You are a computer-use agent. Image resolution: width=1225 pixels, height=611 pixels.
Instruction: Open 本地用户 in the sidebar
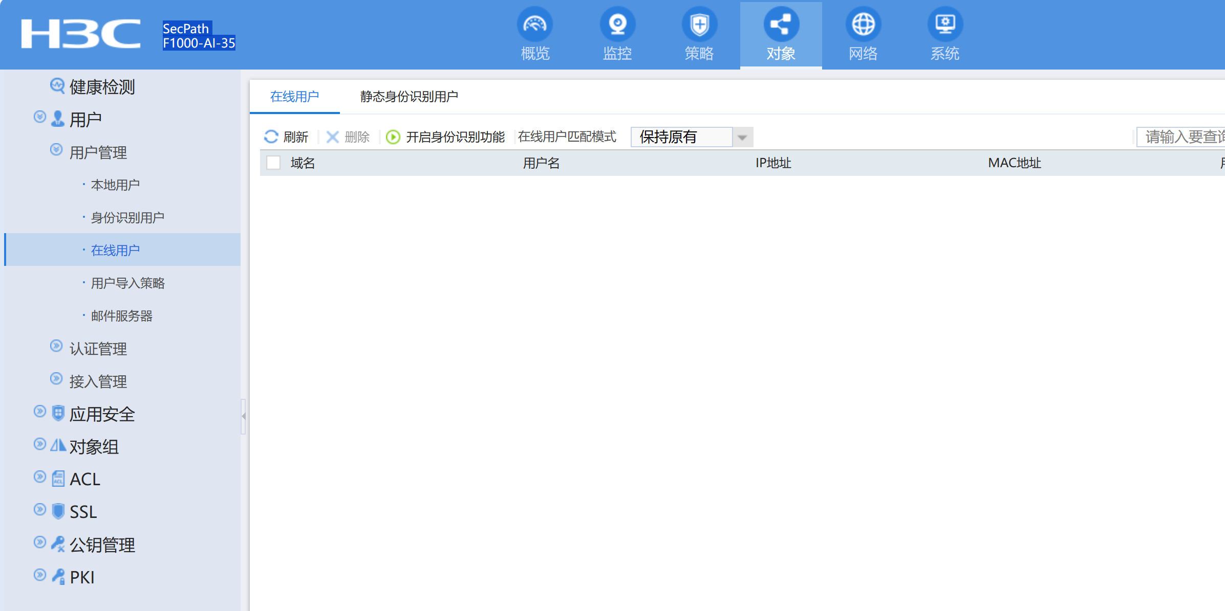pyautogui.click(x=115, y=185)
